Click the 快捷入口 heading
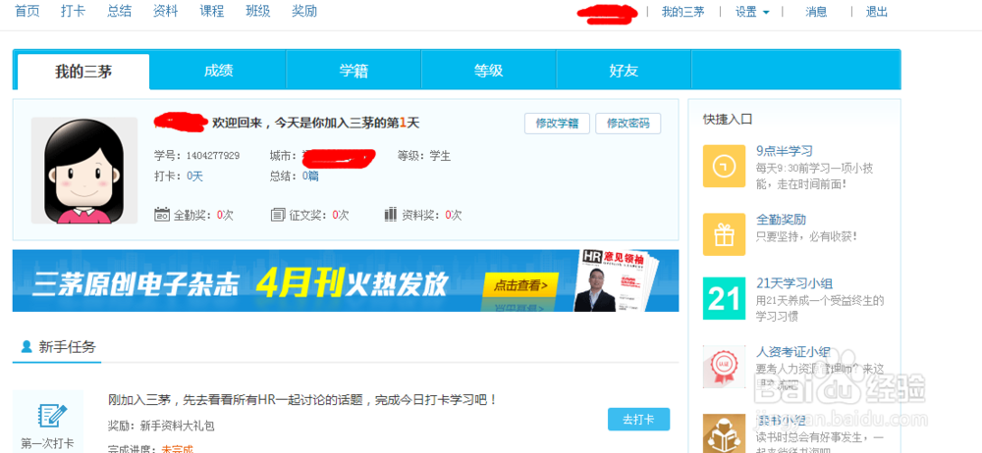Screen dimensions: 982x453 pos(727,119)
